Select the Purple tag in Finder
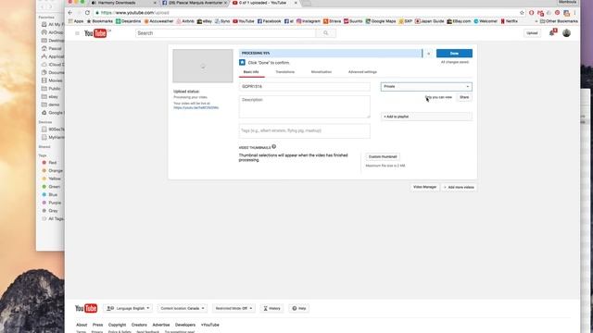Image resolution: width=593 pixels, height=333 pixels. [x=51, y=203]
